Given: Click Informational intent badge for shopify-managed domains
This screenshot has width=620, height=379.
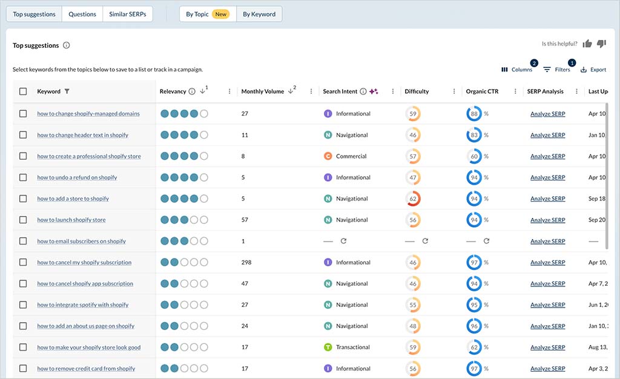Looking at the screenshot, I should click(x=328, y=113).
